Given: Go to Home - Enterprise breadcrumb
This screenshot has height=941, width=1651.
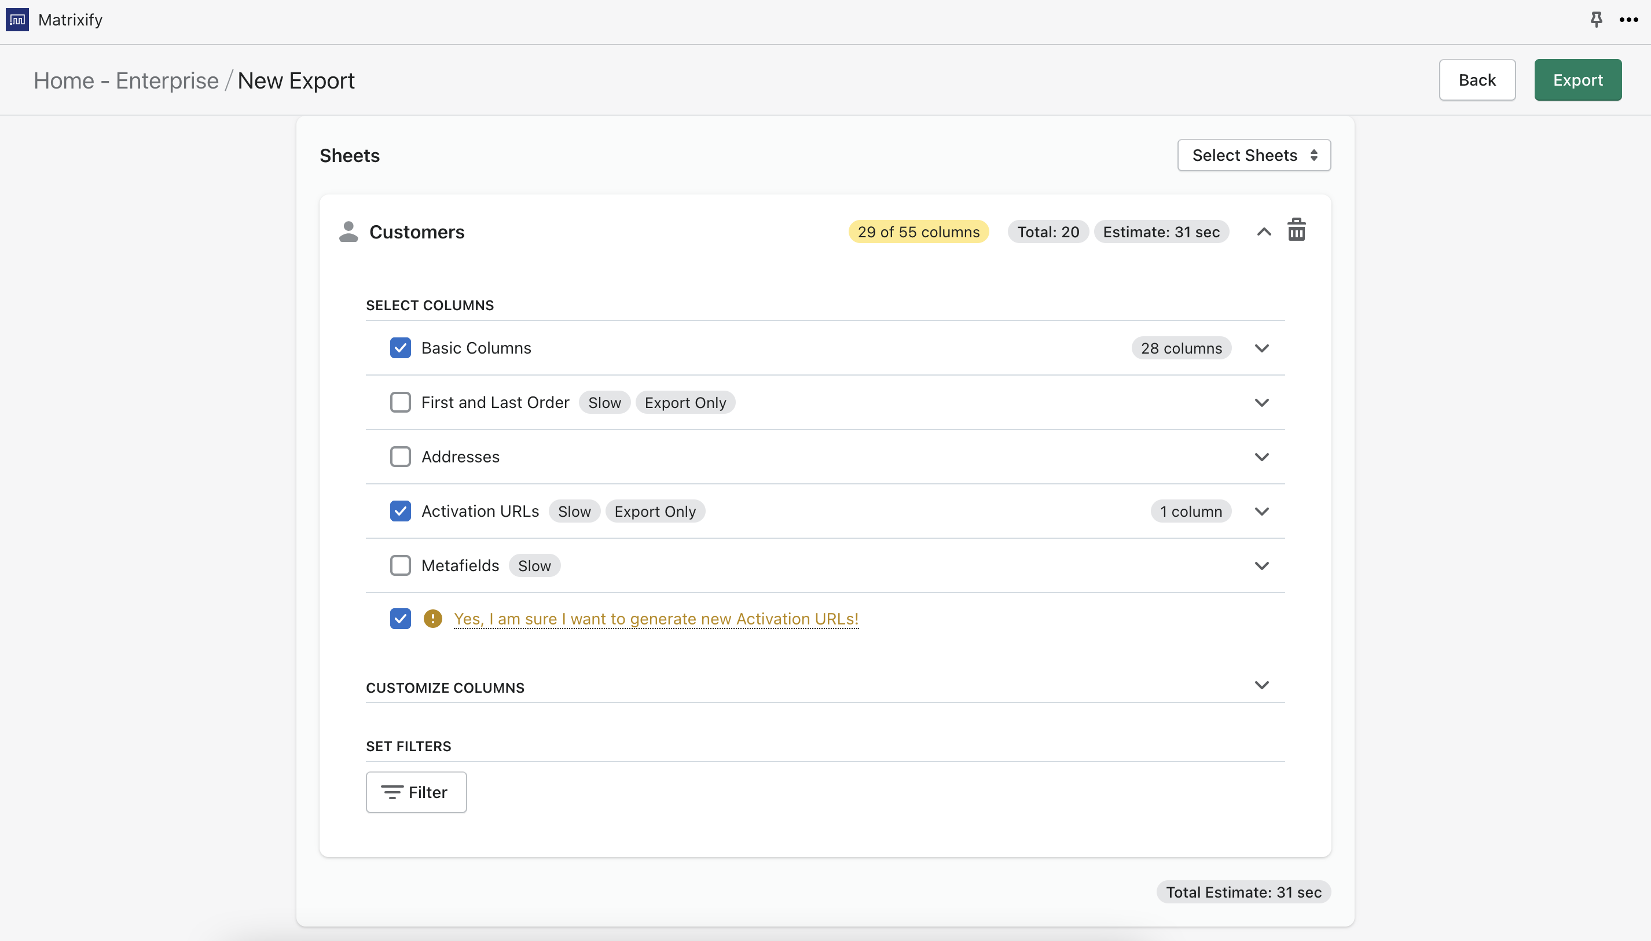Looking at the screenshot, I should coord(126,81).
